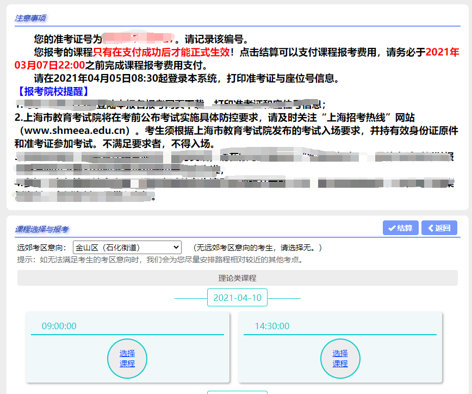The image size is (472, 394).
Task: Click the dropdown arrow beside 金山区（石化街道）
Action: click(176, 247)
